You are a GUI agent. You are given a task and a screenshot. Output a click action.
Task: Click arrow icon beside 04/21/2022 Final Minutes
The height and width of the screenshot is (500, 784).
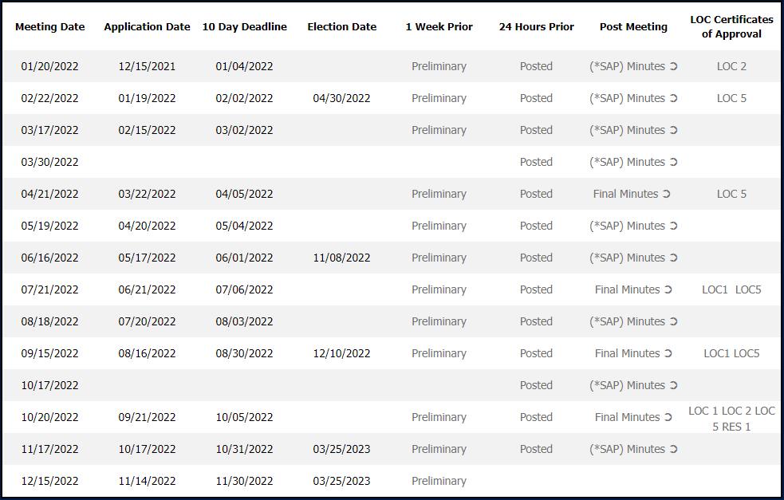[x=667, y=194]
